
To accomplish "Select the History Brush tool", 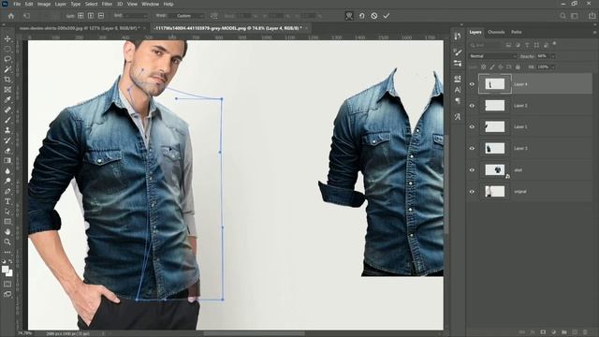I will (7, 140).
